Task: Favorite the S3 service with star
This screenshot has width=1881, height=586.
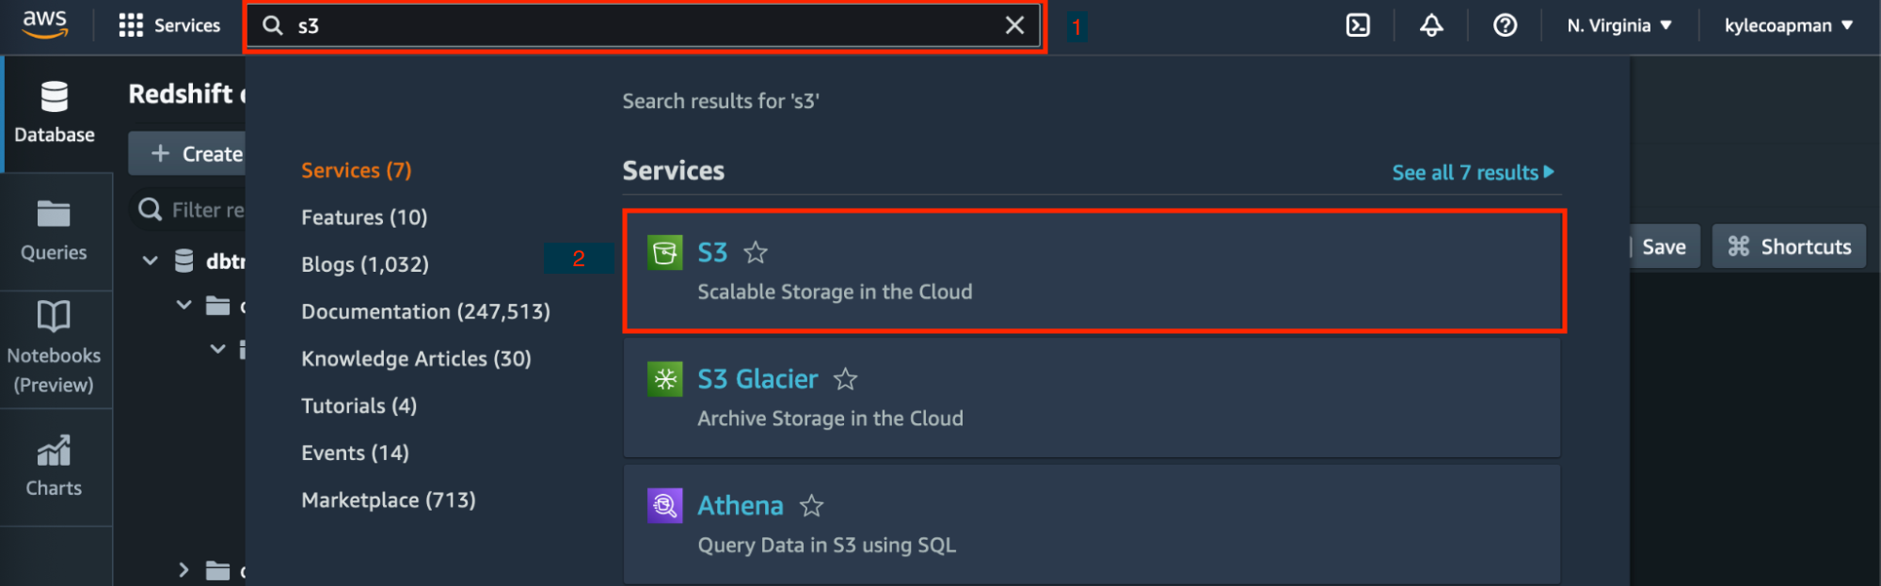Action: pyautogui.click(x=756, y=252)
